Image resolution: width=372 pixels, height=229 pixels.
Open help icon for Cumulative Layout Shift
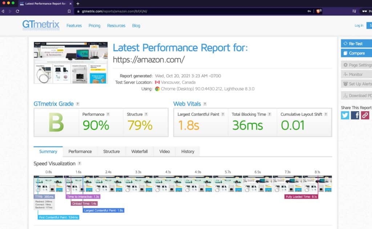pos(326,114)
